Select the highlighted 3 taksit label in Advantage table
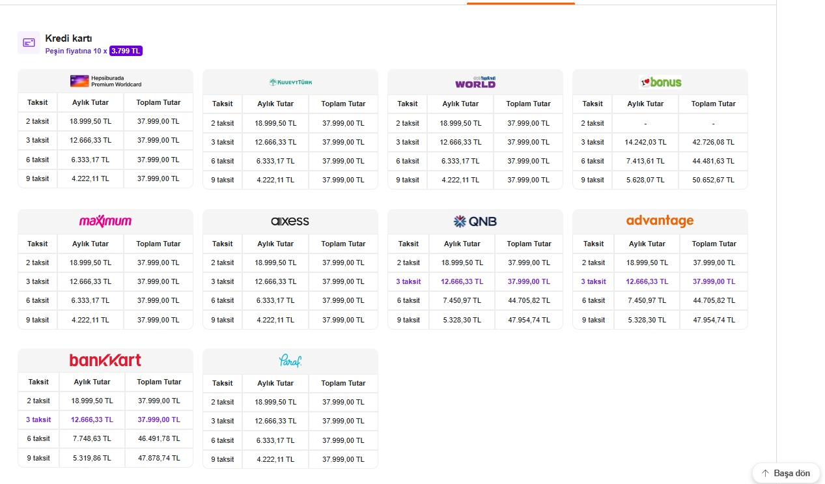The height and width of the screenshot is (484, 825). [x=593, y=281]
